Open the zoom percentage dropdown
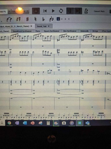 point(9,12)
